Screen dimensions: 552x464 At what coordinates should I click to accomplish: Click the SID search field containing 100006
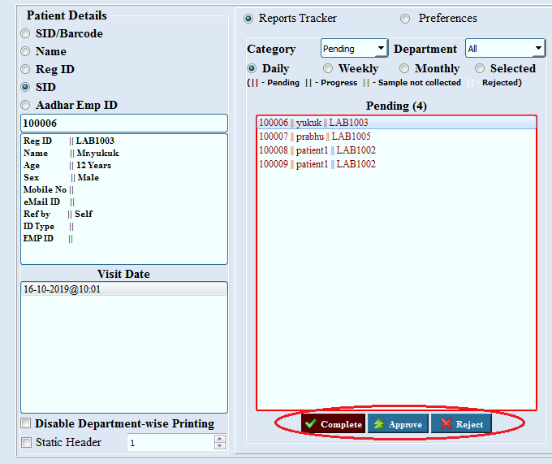(124, 123)
